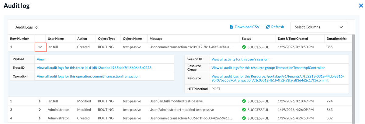Click the duration value 502

click(x=329, y=118)
